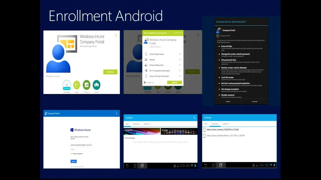Tap Back button on the device list screen
The image size is (321, 180).
click(206, 165)
